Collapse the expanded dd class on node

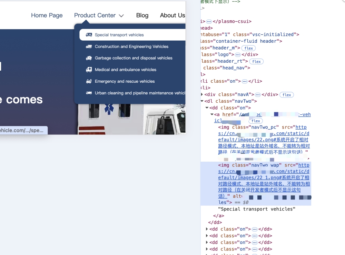(x=207, y=108)
